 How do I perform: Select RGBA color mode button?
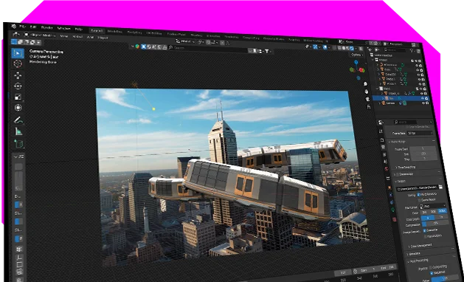click(x=442, y=211)
